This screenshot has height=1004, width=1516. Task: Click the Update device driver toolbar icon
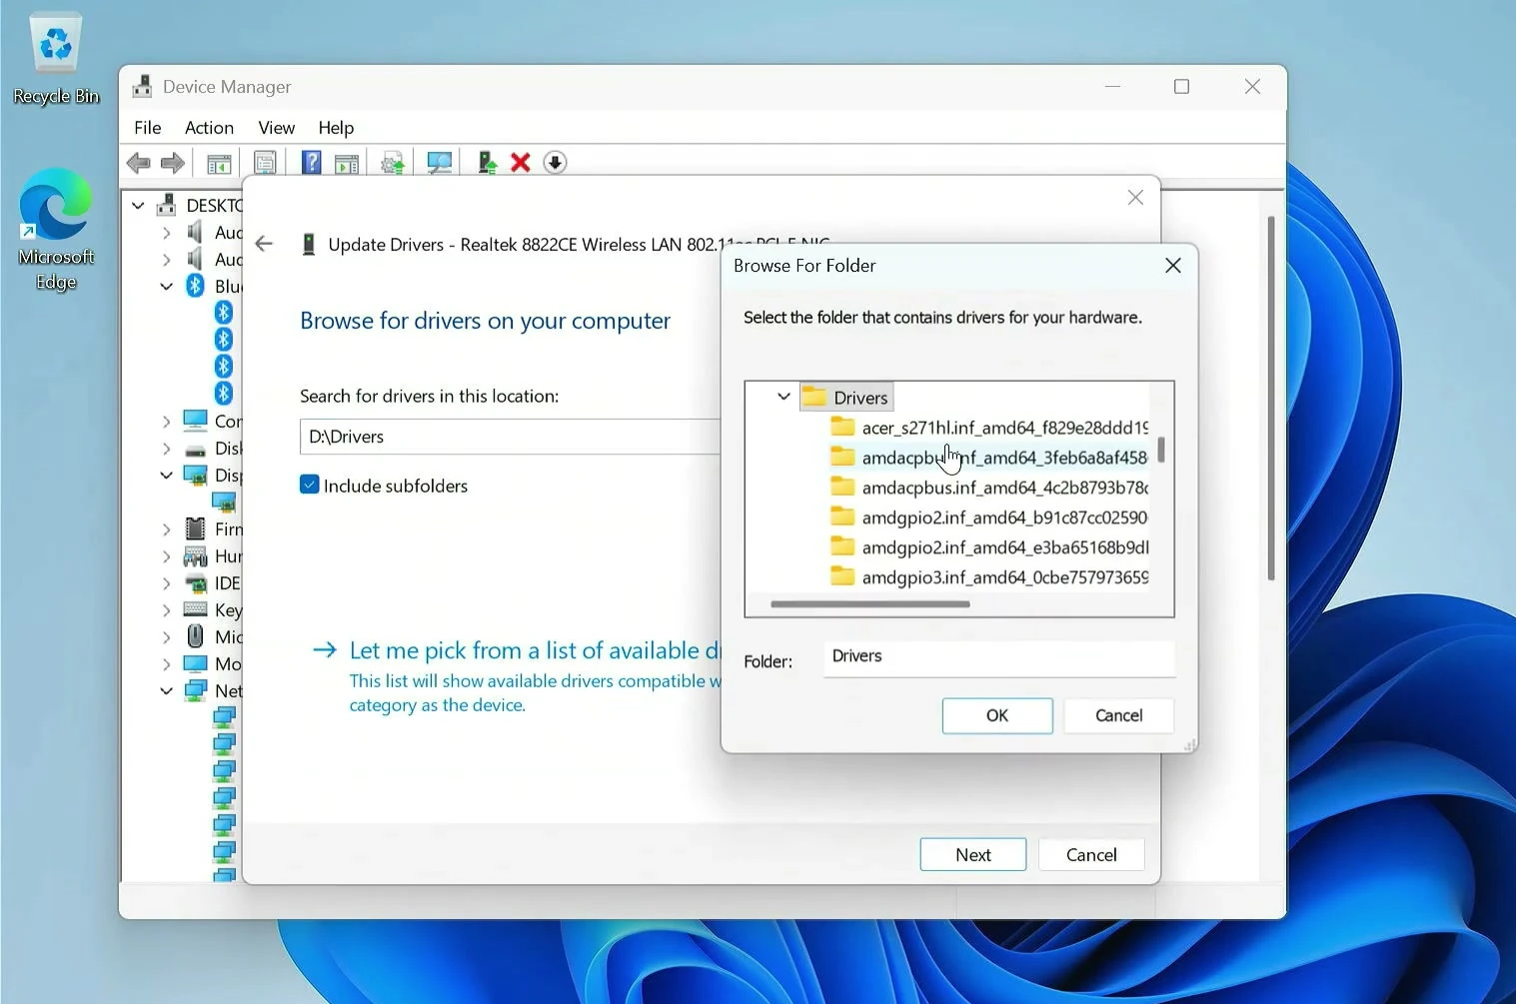click(x=487, y=163)
